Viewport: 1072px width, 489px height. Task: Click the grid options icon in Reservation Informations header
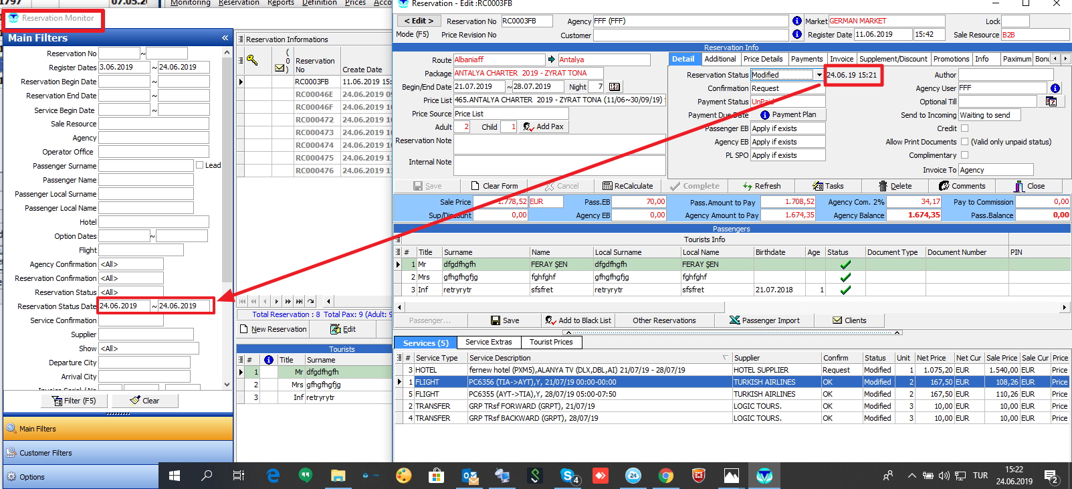point(241,39)
